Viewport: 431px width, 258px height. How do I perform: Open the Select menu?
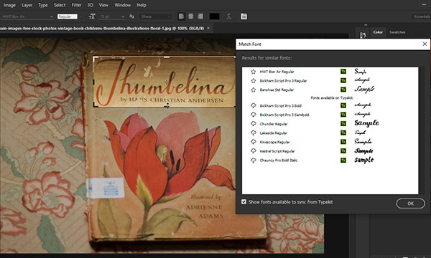point(60,5)
